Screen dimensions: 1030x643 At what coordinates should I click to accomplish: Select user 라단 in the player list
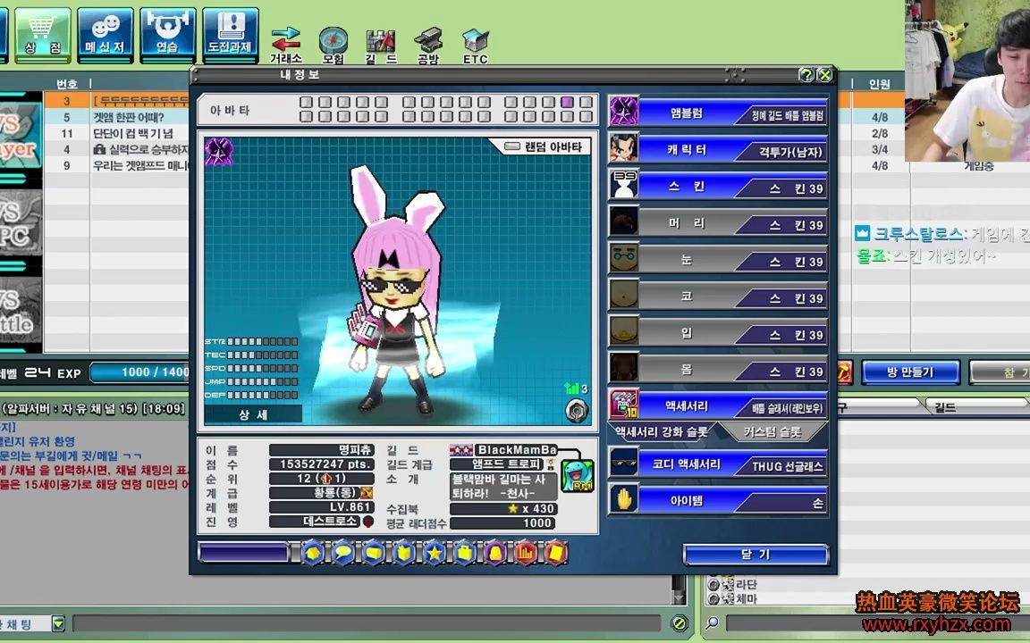pos(747,585)
